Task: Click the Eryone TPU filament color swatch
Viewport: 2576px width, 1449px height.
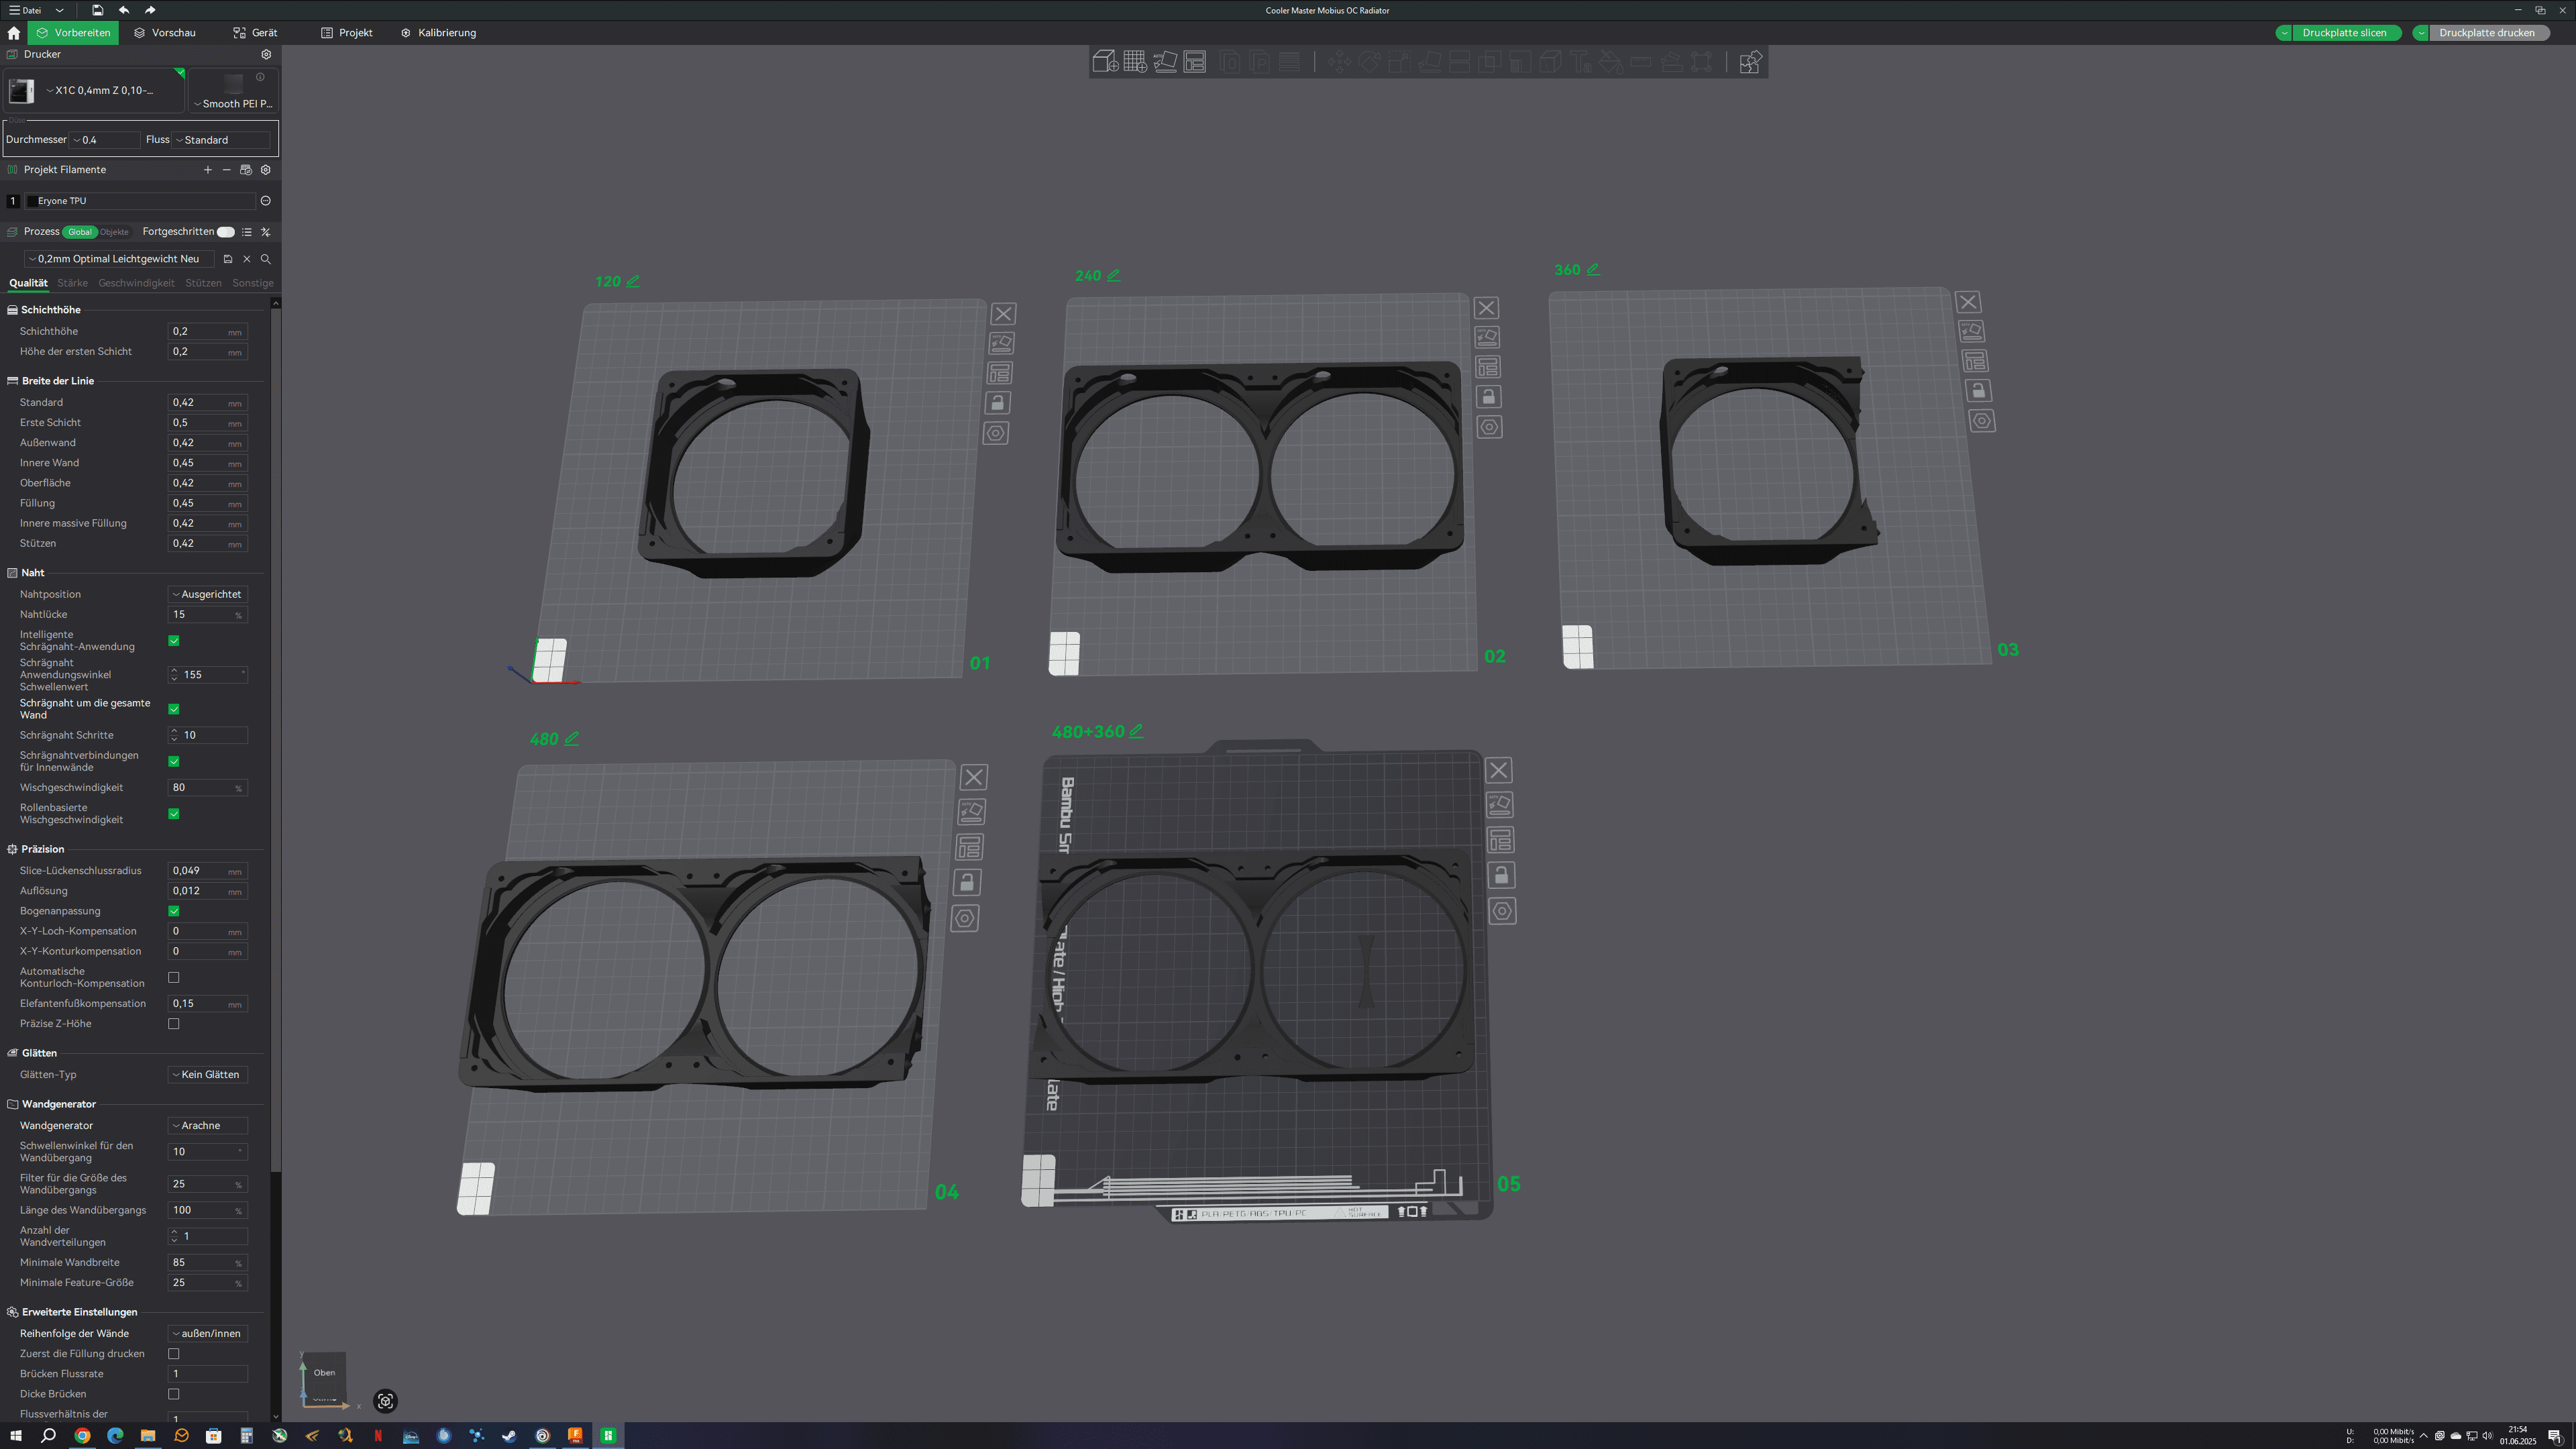Action: point(31,201)
